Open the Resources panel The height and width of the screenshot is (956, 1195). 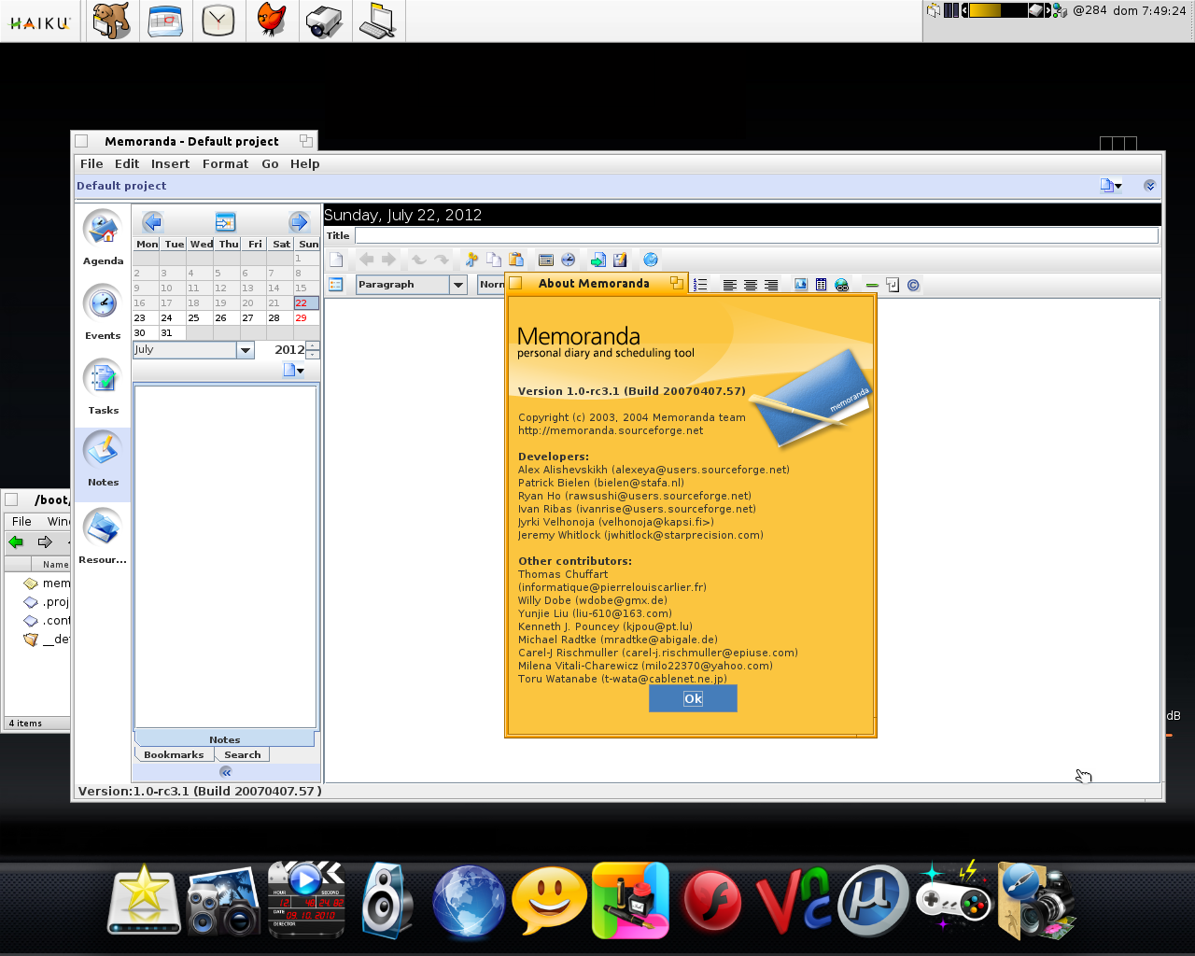[x=103, y=537]
